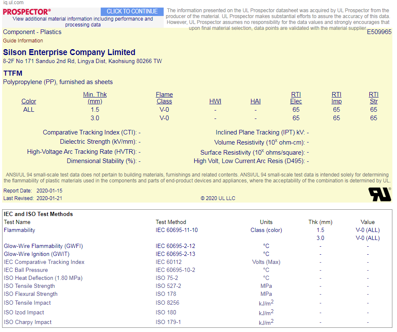Click the UL certification mark logo
The width and height of the screenshot is (397, 332).
pos(379,194)
